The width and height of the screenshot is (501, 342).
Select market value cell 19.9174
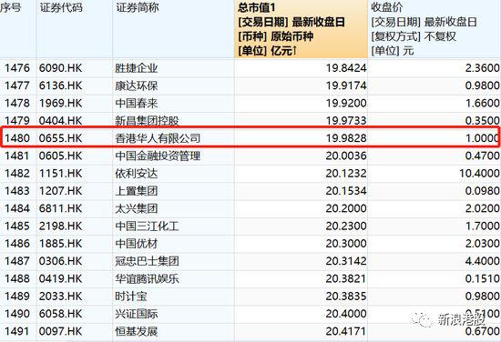pyautogui.click(x=346, y=85)
